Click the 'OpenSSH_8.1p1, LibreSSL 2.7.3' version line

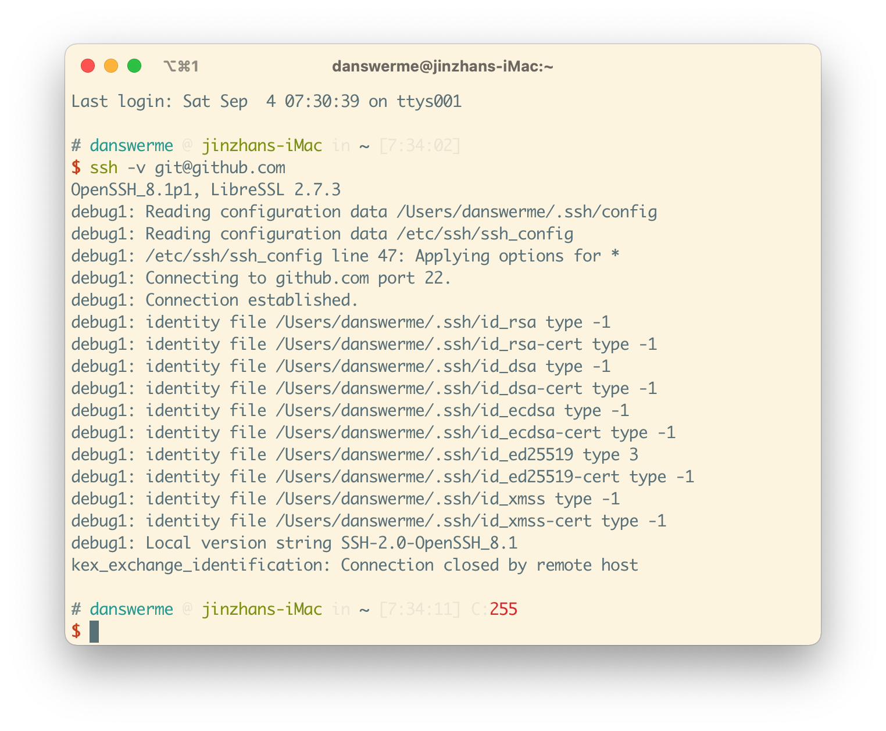pos(205,190)
